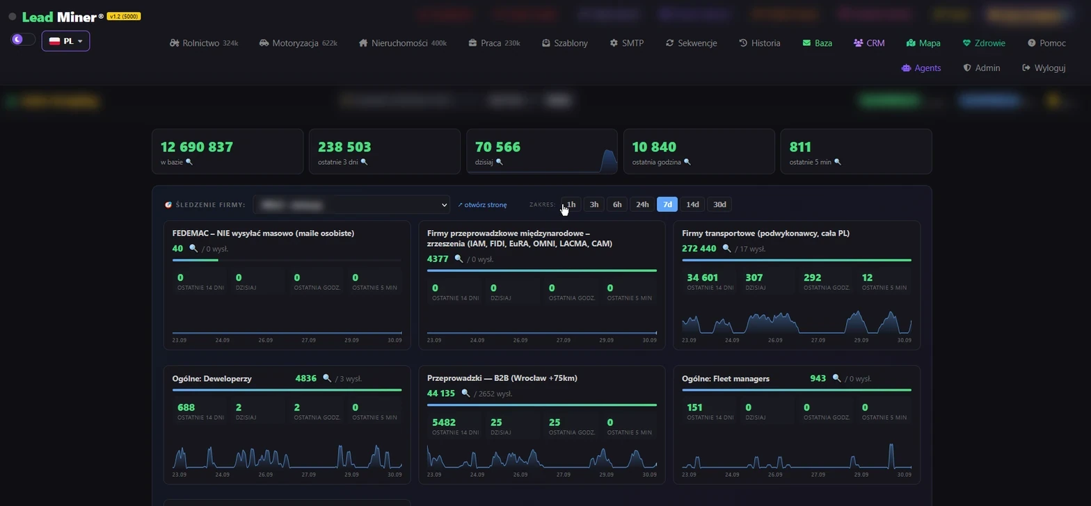Open the PL language dropdown
The height and width of the screenshot is (506, 1091).
65,41
